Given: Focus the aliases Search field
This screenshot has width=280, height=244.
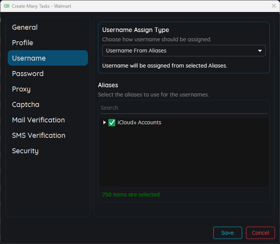Looking at the screenshot, I should [x=184, y=108].
